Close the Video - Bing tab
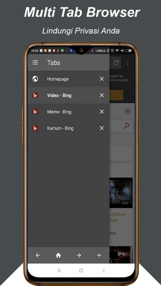The image size is (161, 286). 102,95
